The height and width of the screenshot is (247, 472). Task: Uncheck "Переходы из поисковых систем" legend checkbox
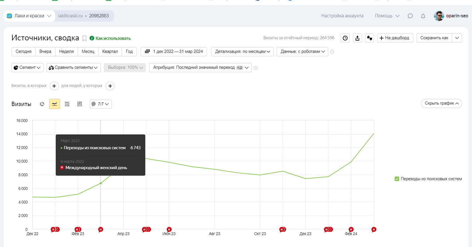click(397, 179)
